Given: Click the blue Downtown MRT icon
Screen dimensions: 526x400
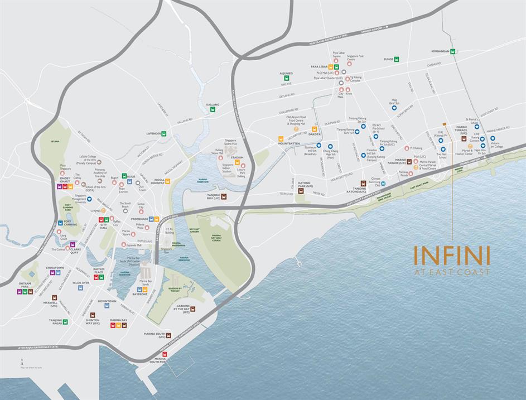Looking at the screenshot, I should (107, 305).
